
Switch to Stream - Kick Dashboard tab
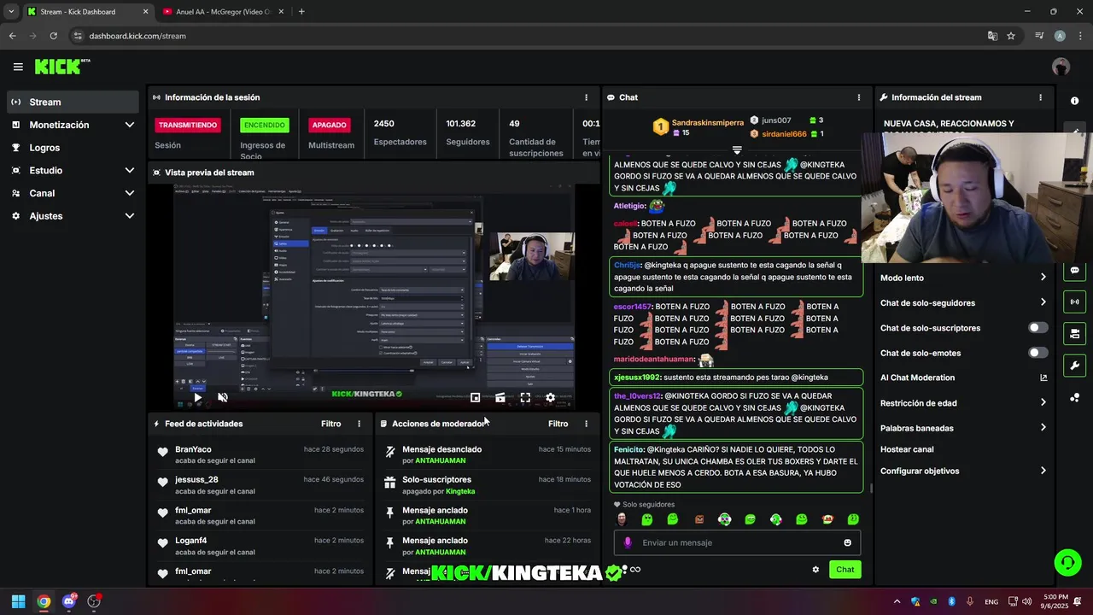88,12
